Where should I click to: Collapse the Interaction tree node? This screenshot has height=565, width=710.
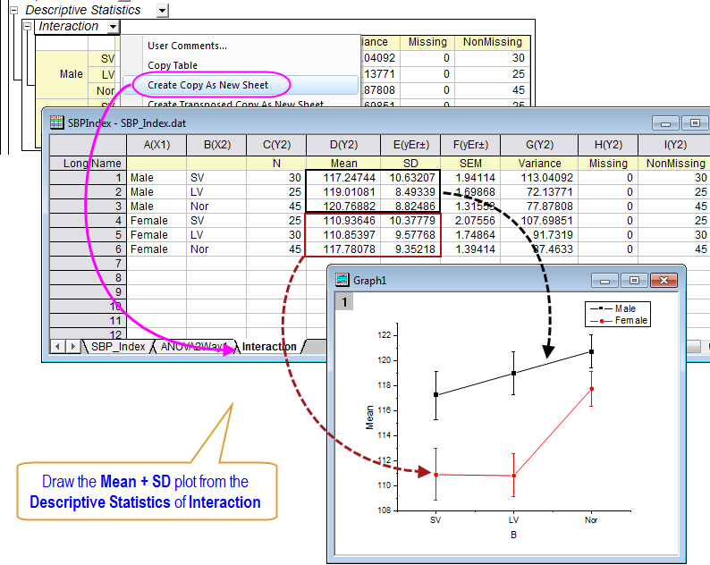[27, 27]
